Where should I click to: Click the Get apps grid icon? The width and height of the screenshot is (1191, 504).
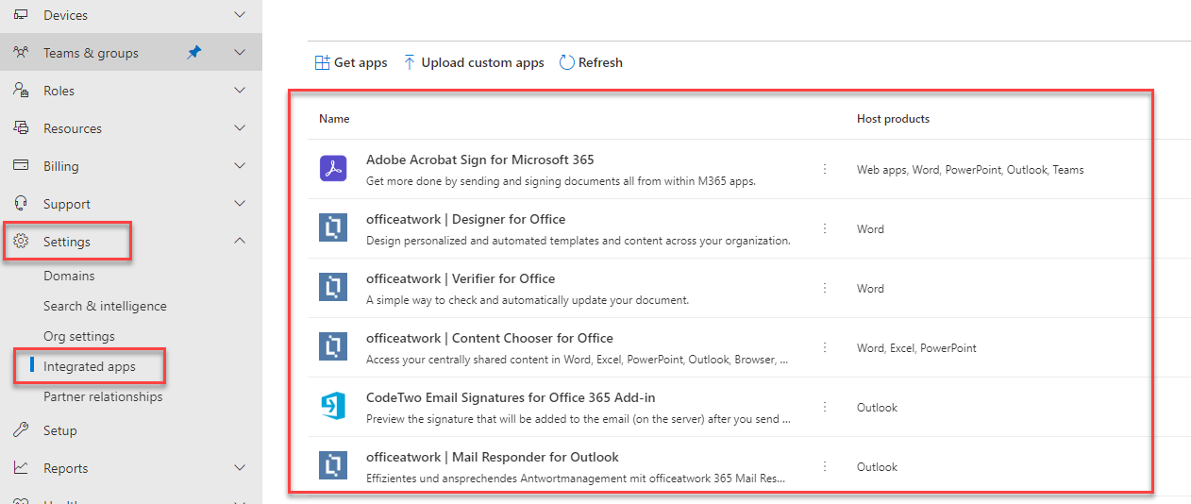pyautogui.click(x=322, y=62)
